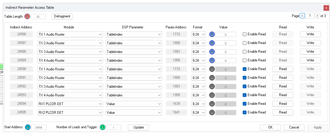
Task: Go to previous page with left arrow
Action: (x=302, y=16)
